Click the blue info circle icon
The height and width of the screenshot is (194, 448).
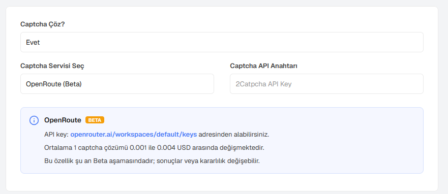(34, 120)
